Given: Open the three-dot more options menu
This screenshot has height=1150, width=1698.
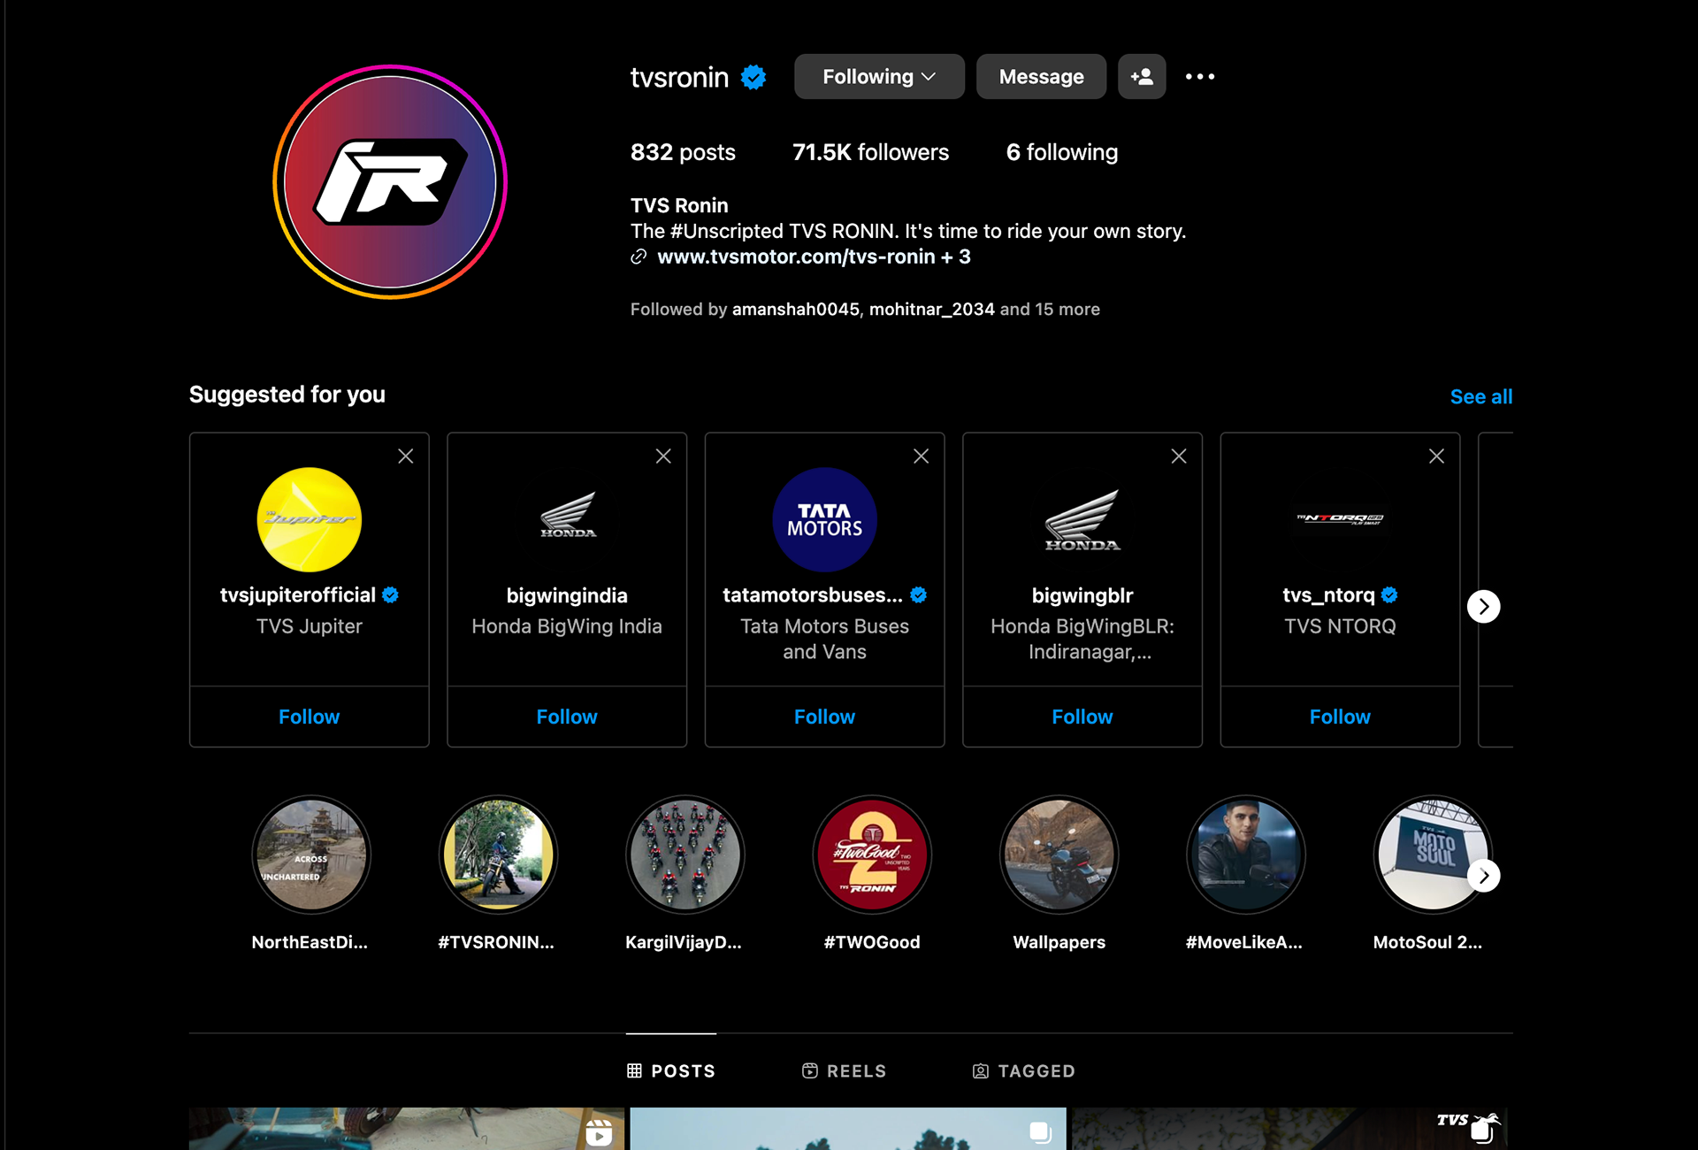Looking at the screenshot, I should pos(1199,77).
